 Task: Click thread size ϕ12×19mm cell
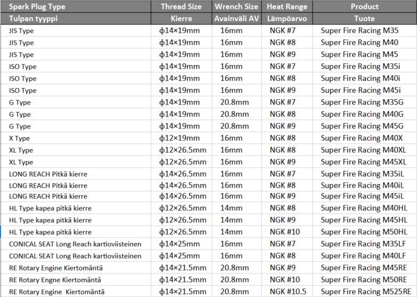pos(181,138)
